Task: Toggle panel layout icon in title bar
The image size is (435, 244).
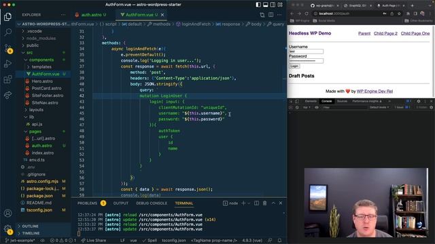Action: coord(266,5)
